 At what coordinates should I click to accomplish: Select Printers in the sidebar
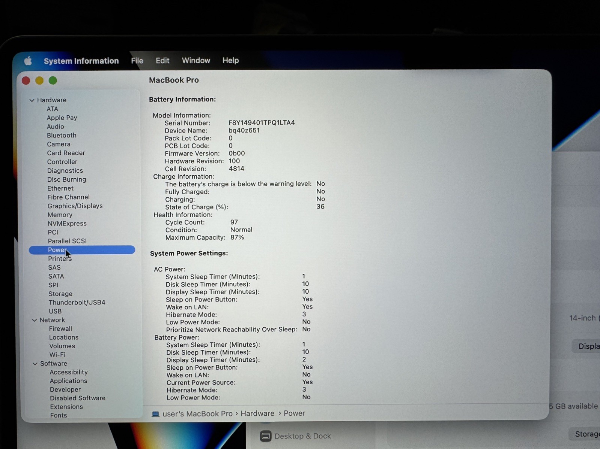[60, 259]
